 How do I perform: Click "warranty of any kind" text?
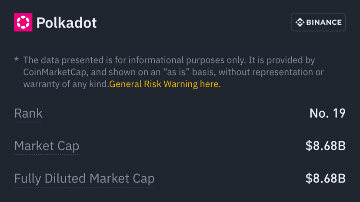point(65,84)
